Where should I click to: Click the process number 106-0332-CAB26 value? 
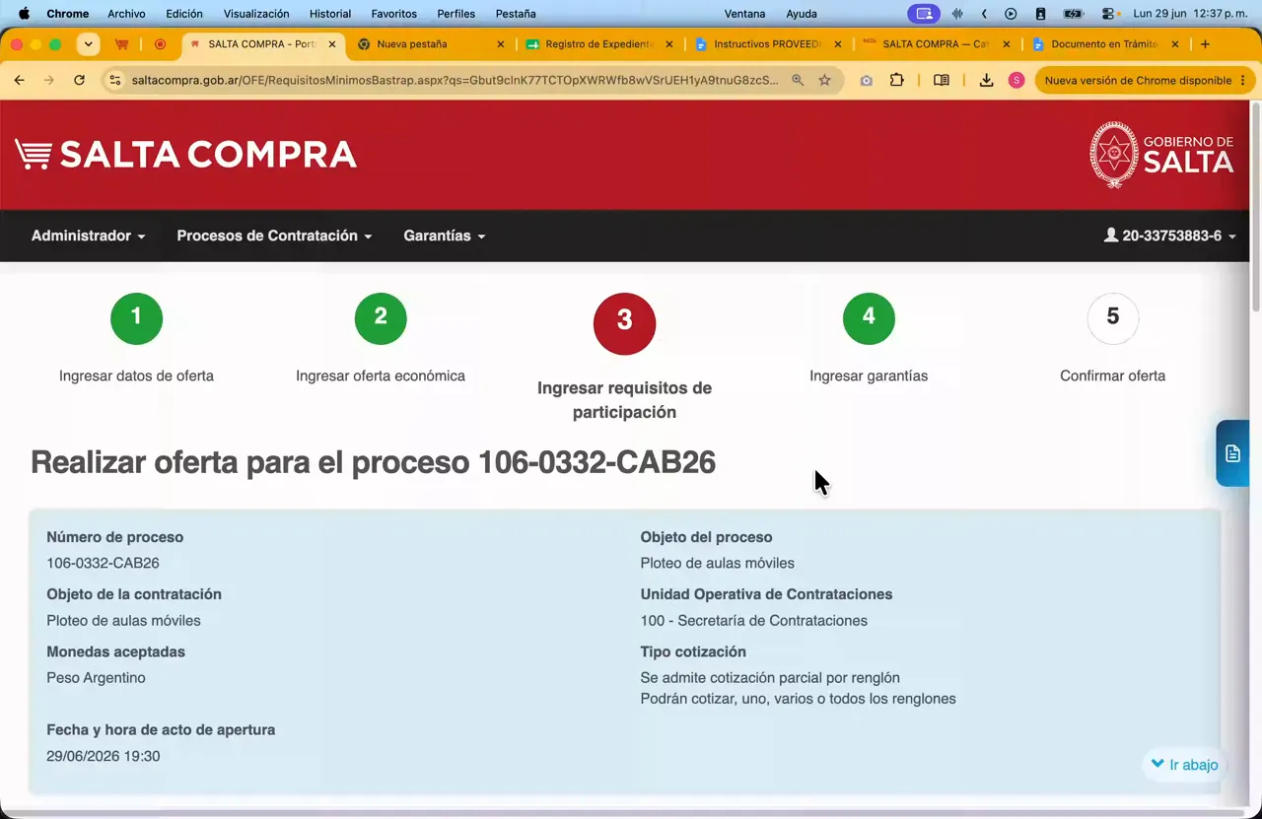click(103, 563)
